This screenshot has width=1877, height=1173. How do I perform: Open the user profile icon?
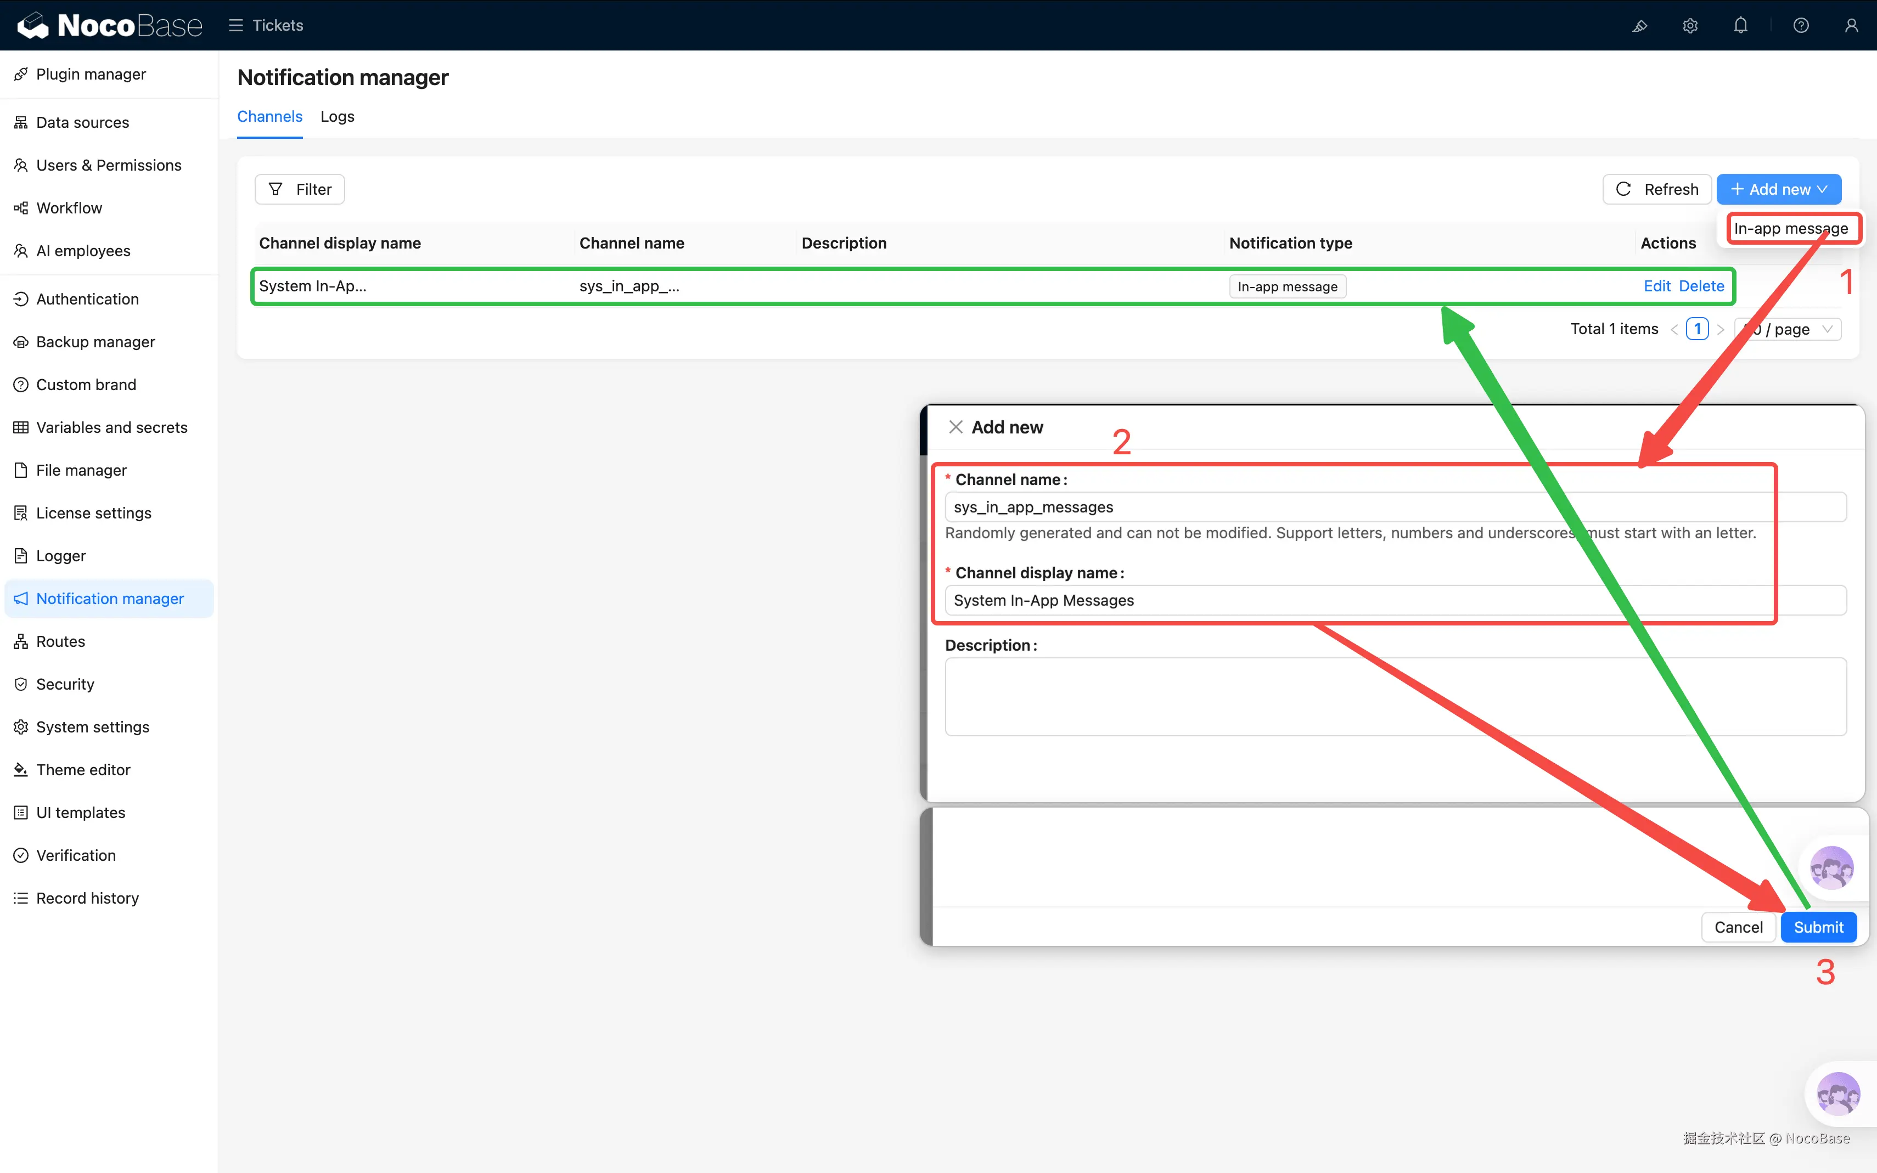[x=1851, y=26]
